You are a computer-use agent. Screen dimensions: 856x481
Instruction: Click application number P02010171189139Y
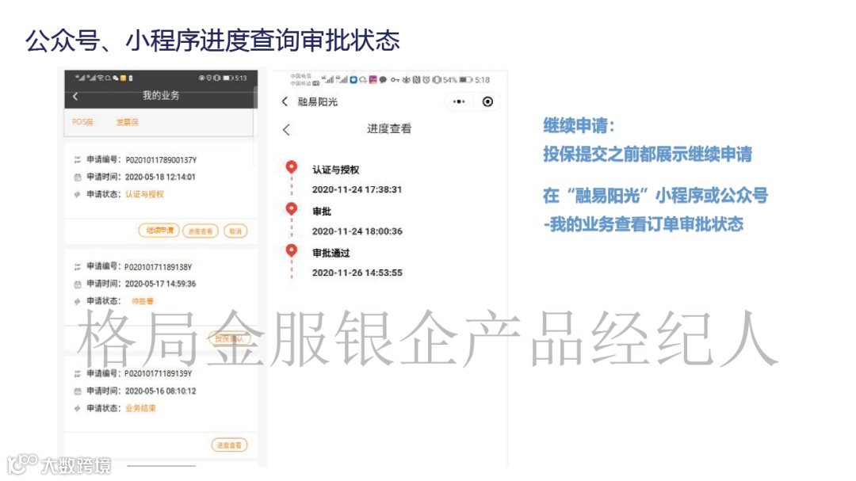pyautogui.click(x=159, y=373)
